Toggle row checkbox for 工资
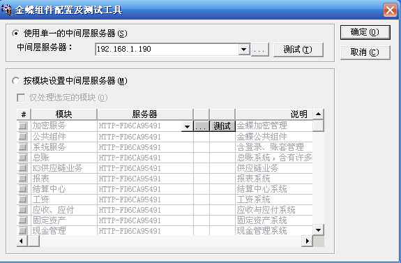 (x=23, y=200)
